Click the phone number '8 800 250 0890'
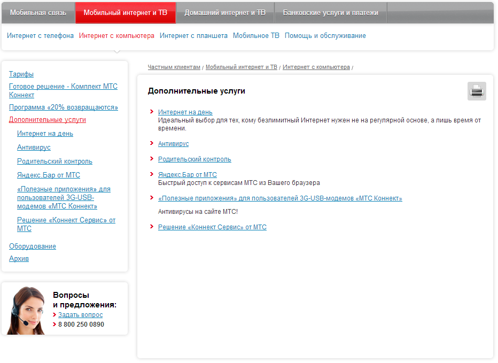The width and height of the screenshot is (498, 363). pyautogui.click(x=81, y=325)
